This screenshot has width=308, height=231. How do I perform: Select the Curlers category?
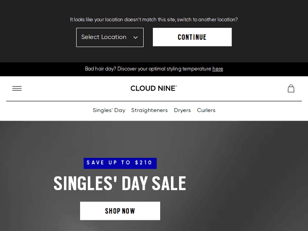coord(206,110)
